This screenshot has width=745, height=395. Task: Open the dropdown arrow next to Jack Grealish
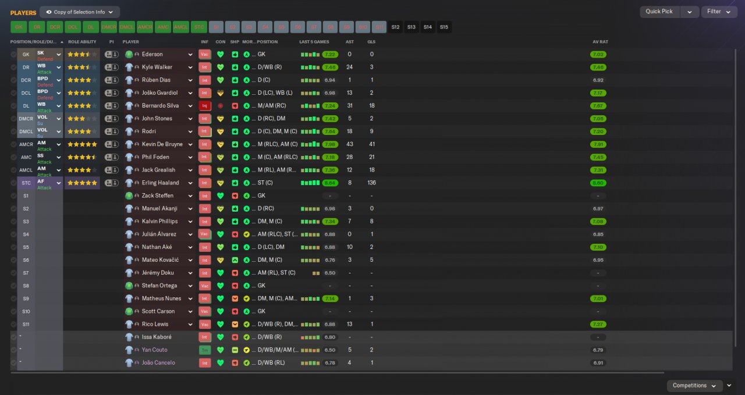pos(190,170)
